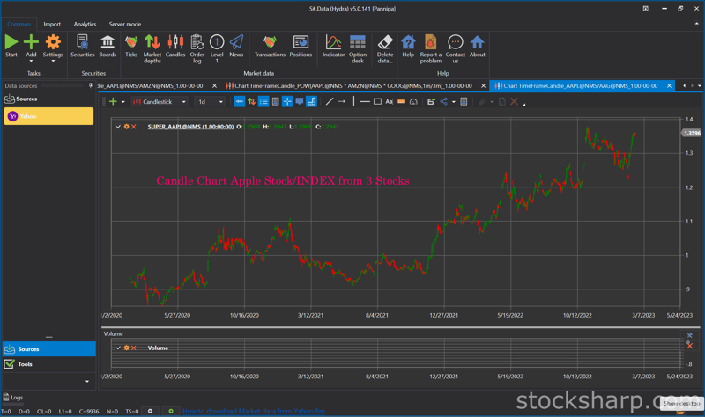
Task: Toggle visibility checkbox of SUPER_AAPL@NMS series
Action: click(118, 127)
